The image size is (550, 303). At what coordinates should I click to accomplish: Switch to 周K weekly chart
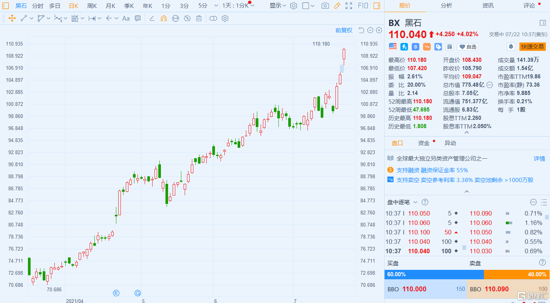[92, 6]
